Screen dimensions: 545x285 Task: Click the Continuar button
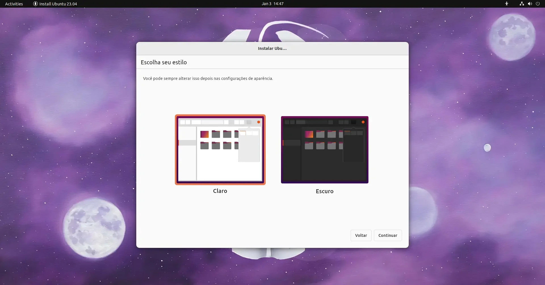point(388,235)
